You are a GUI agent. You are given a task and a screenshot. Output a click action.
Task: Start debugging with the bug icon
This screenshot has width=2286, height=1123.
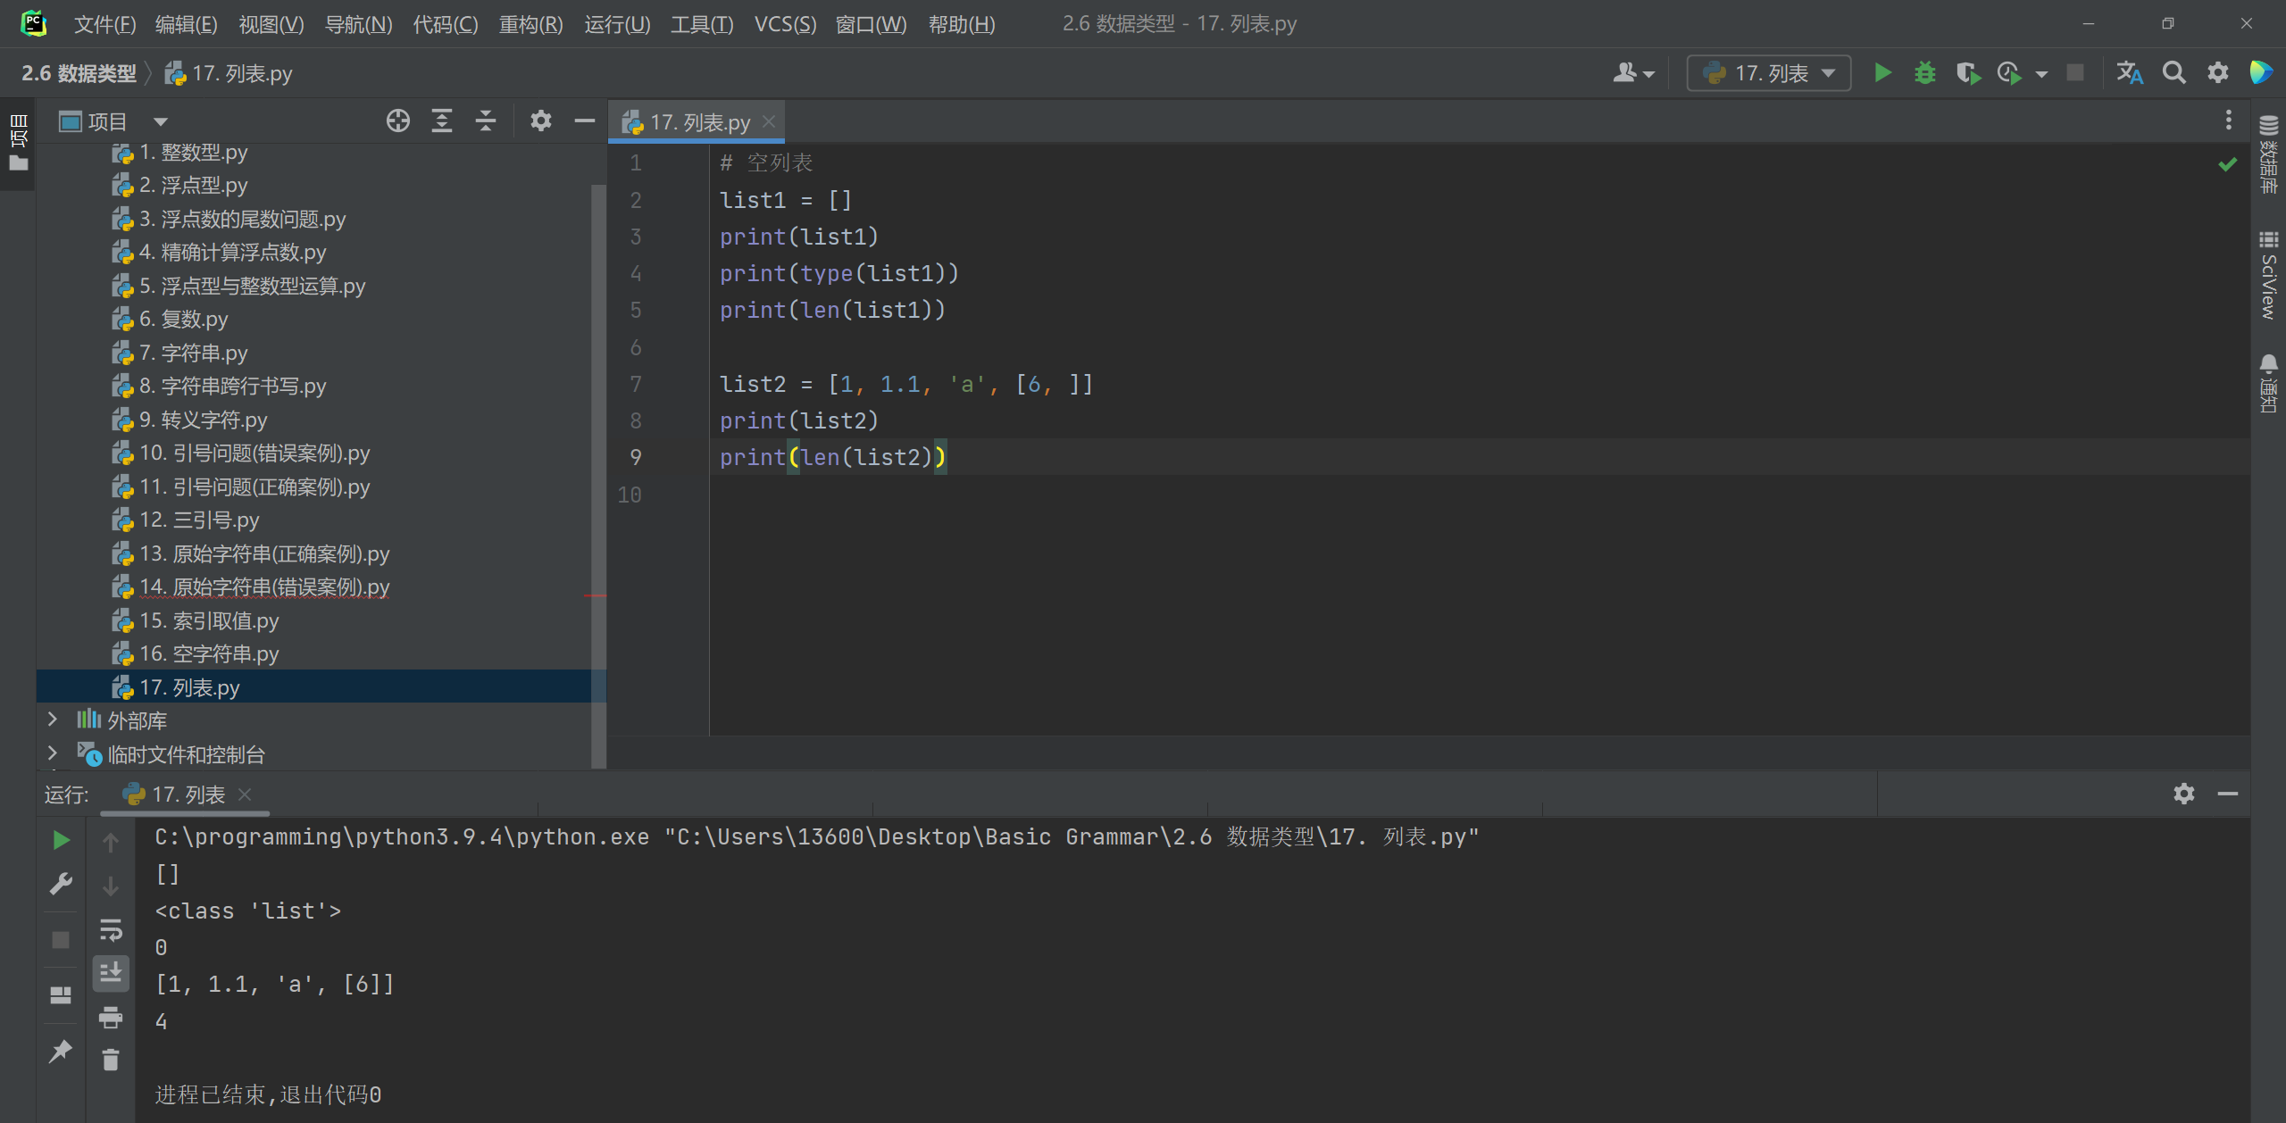tap(1924, 72)
